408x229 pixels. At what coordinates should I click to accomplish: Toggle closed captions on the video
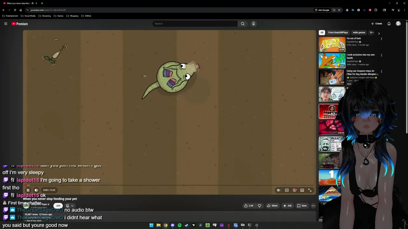(287, 190)
